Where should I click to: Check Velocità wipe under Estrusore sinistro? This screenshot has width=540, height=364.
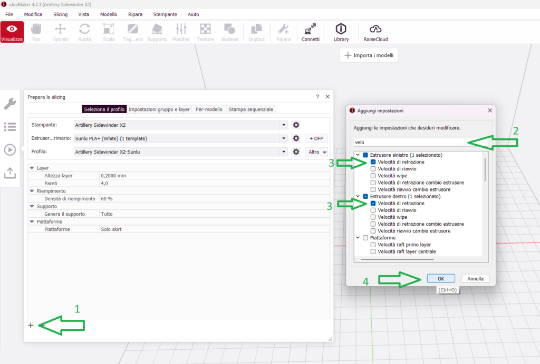point(373,176)
